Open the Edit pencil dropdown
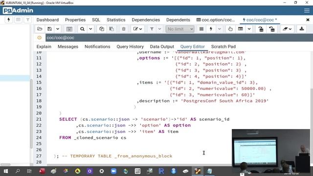Screen dimensions: 313x176 coord(137,29)
